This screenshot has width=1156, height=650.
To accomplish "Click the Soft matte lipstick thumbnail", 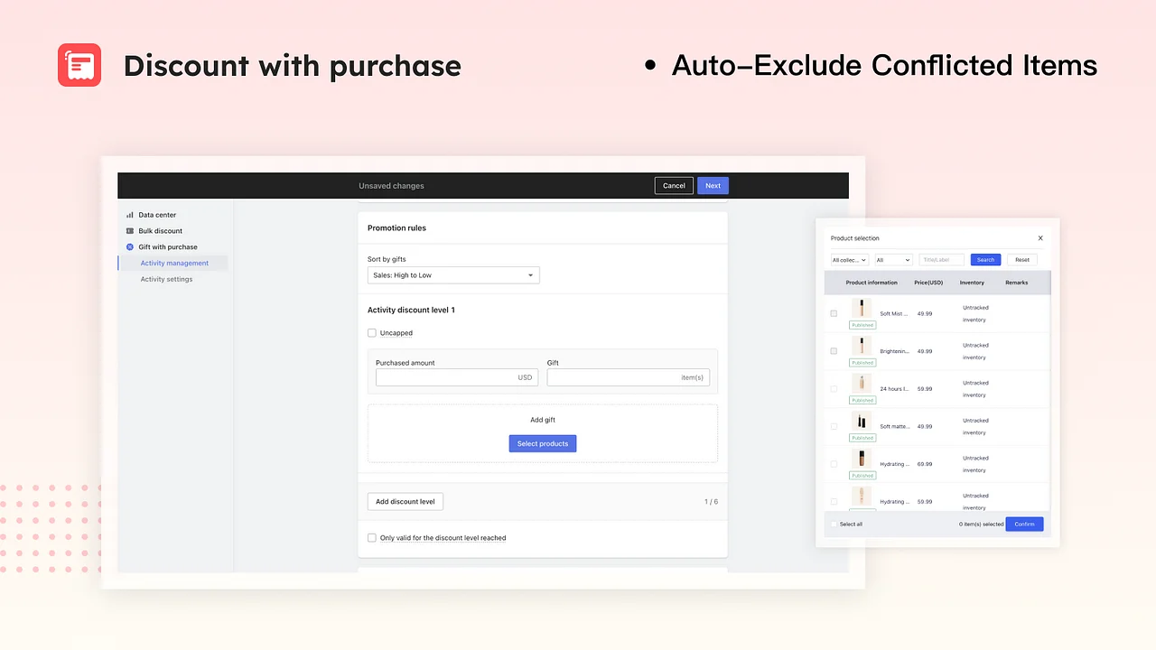I will pos(862,421).
